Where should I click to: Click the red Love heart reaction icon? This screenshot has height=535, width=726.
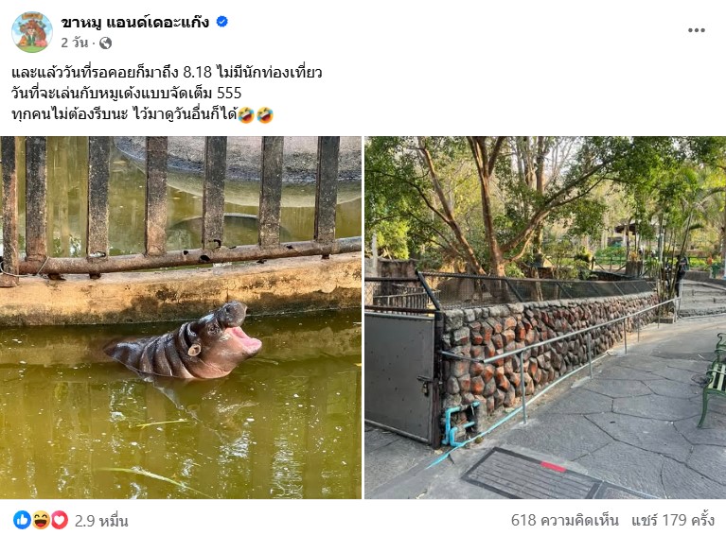coord(60,520)
